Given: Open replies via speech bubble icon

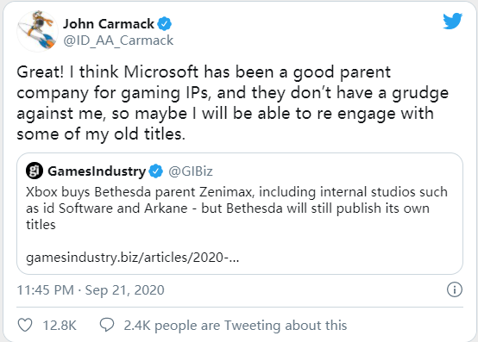Looking at the screenshot, I should click(107, 325).
